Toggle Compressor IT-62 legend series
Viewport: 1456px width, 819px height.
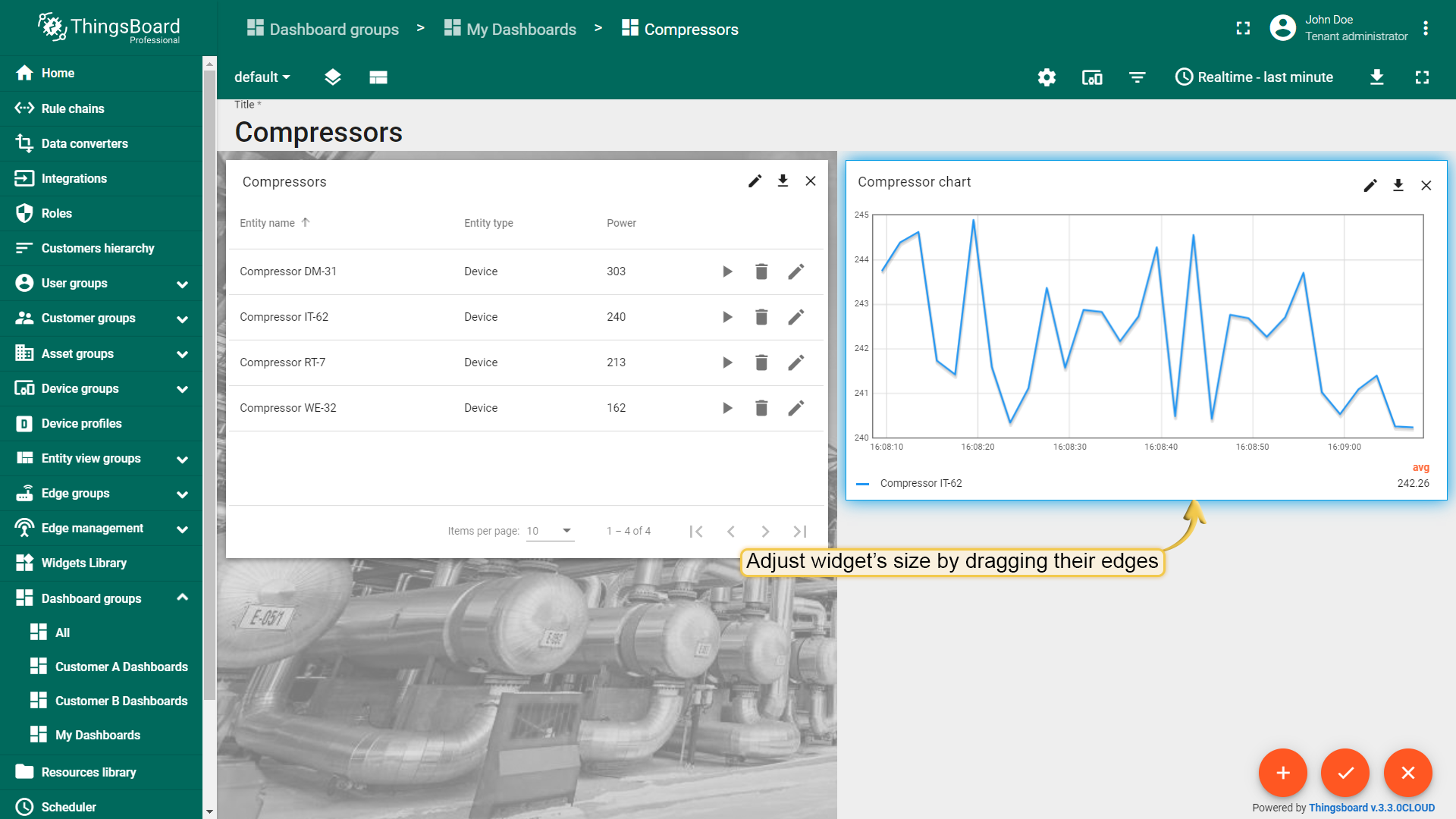pos(921,483)
